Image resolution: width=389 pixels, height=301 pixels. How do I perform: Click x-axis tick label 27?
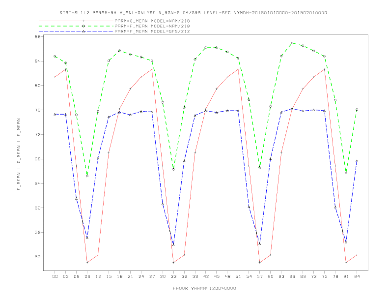152,276
